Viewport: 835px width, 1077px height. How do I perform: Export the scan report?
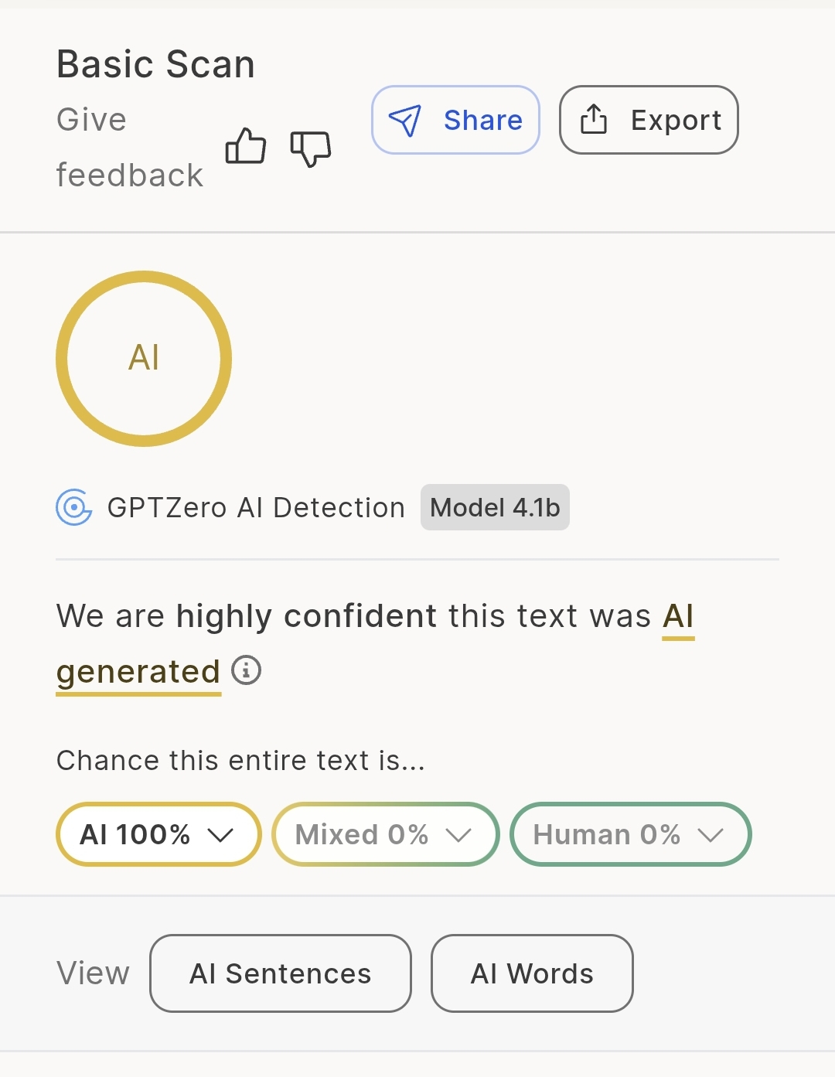pyautogui.click(x=648, y=120)
